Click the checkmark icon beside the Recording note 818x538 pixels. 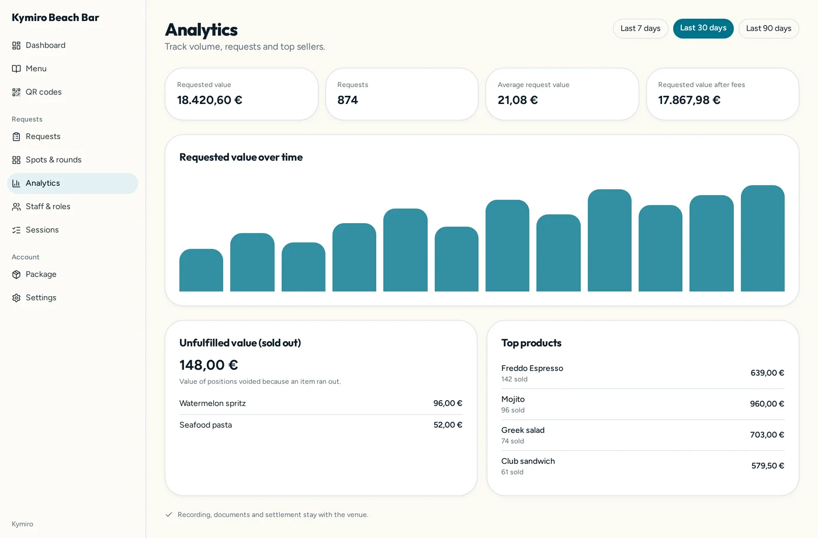coord(169,515)
